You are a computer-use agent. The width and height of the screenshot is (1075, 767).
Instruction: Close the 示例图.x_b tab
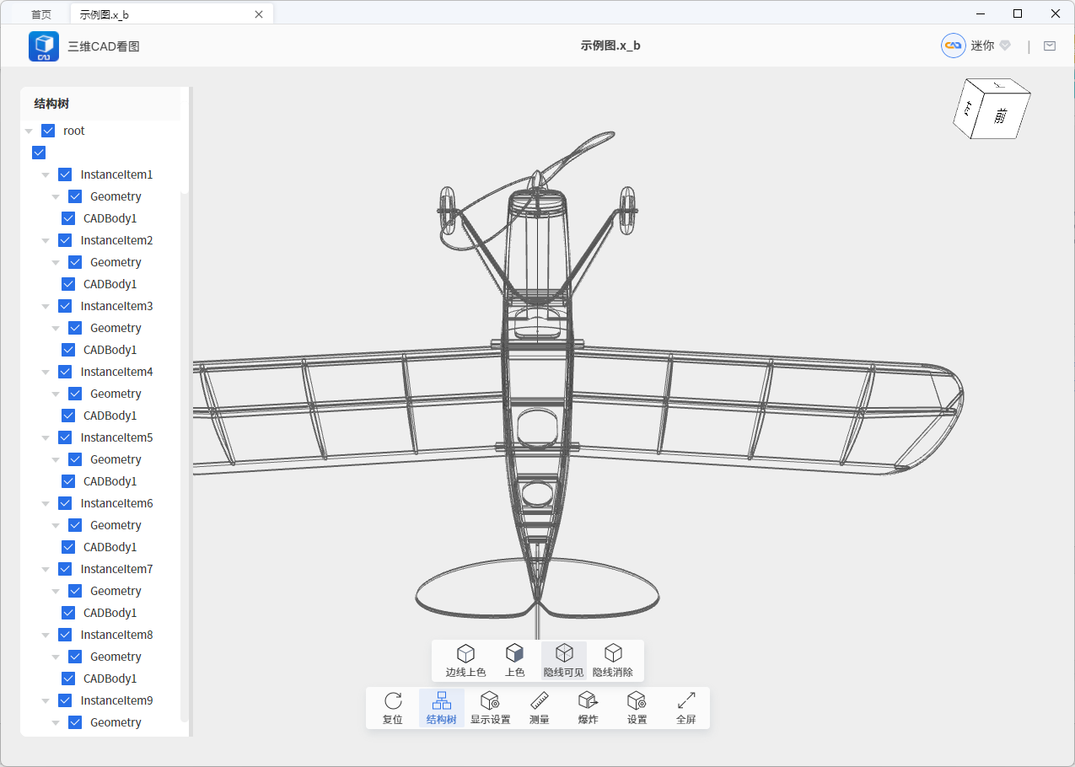[259, 14]
